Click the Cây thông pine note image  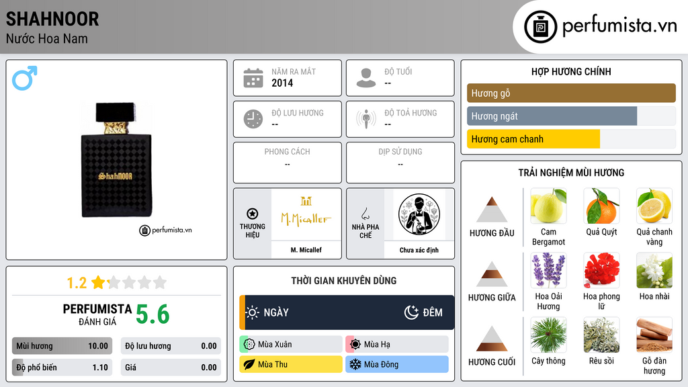point(548,335)
